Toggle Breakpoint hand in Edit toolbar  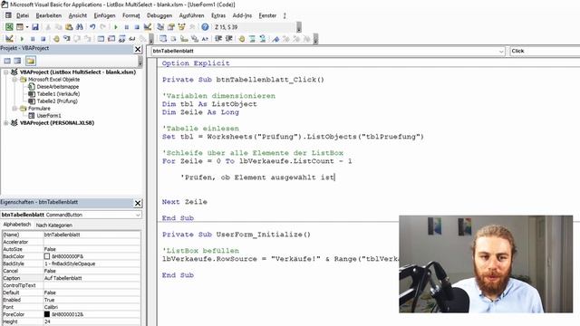tap(242, 39)
